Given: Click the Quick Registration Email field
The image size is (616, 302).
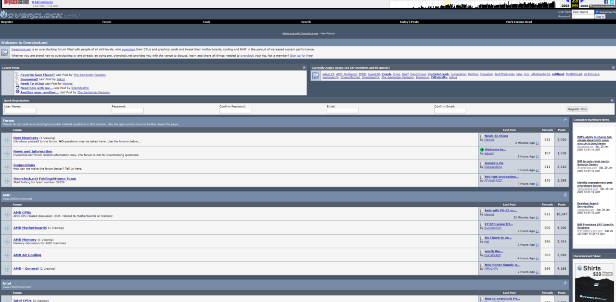Looking at the screenshot, I should pos(343,111).
